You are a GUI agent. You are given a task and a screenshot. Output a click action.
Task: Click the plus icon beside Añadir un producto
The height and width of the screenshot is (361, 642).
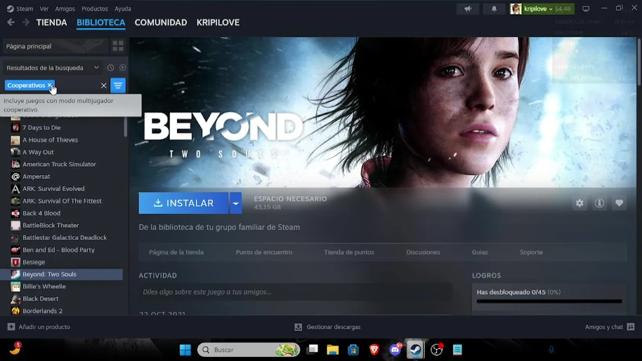11,327
